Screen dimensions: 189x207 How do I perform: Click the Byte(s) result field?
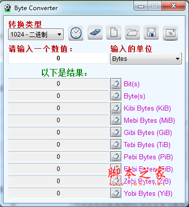pos(59,96)
